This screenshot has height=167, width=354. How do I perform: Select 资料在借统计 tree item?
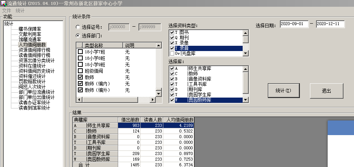click(x=32, y=66)
